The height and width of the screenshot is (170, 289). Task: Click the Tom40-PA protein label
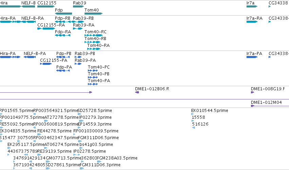tap(99, 81)
